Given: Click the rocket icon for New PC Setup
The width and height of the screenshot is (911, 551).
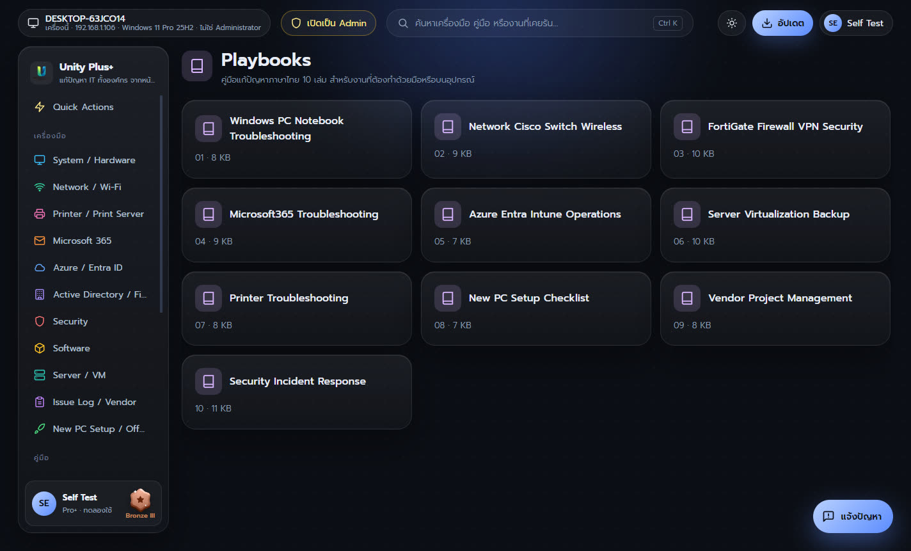Looking at the screenshot, I should pyautogui.click(x=40, y=429).
